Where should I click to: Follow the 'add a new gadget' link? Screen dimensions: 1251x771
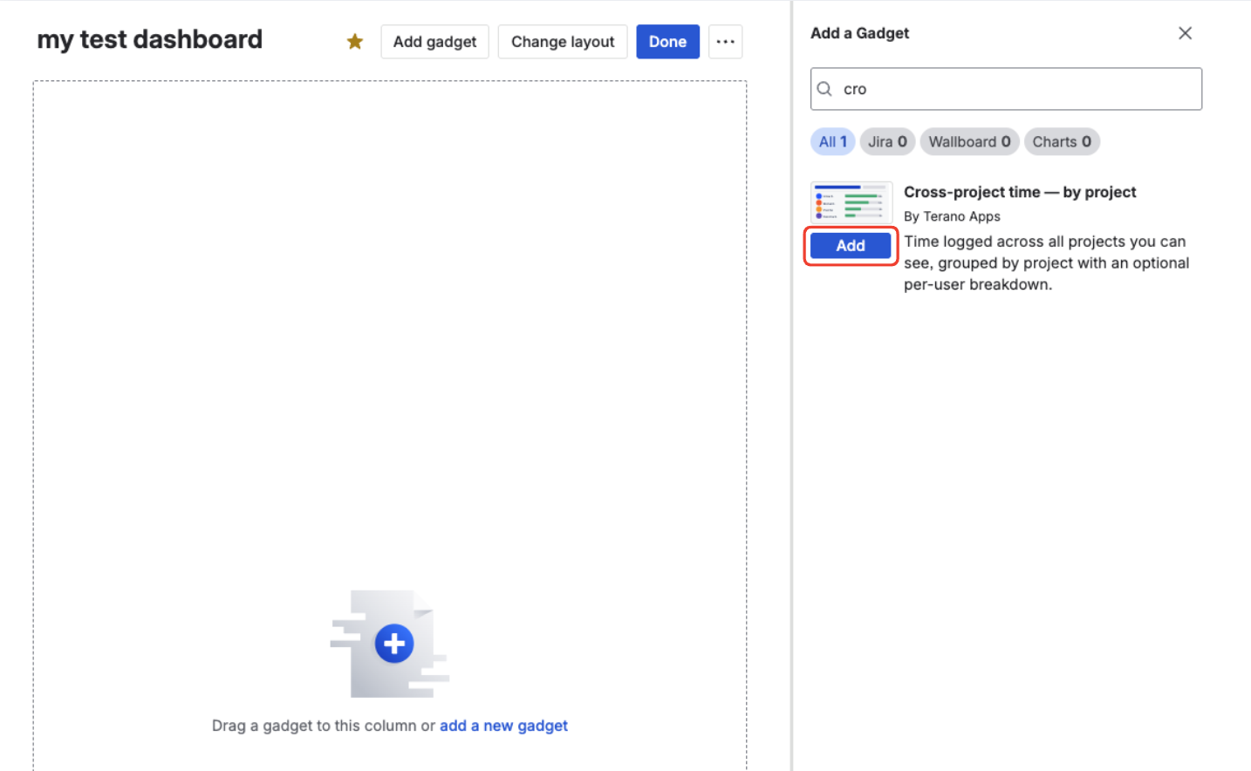pos(503,726)
